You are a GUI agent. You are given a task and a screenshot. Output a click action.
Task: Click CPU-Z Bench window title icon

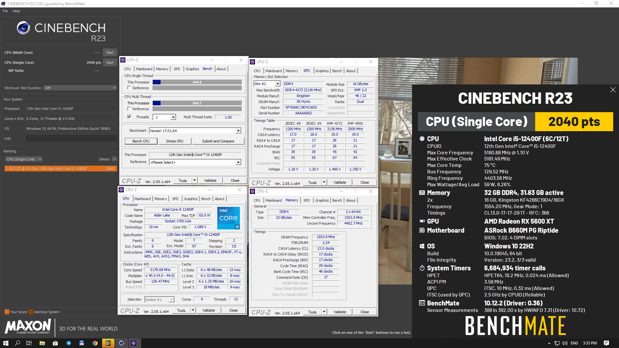(123, 60)
